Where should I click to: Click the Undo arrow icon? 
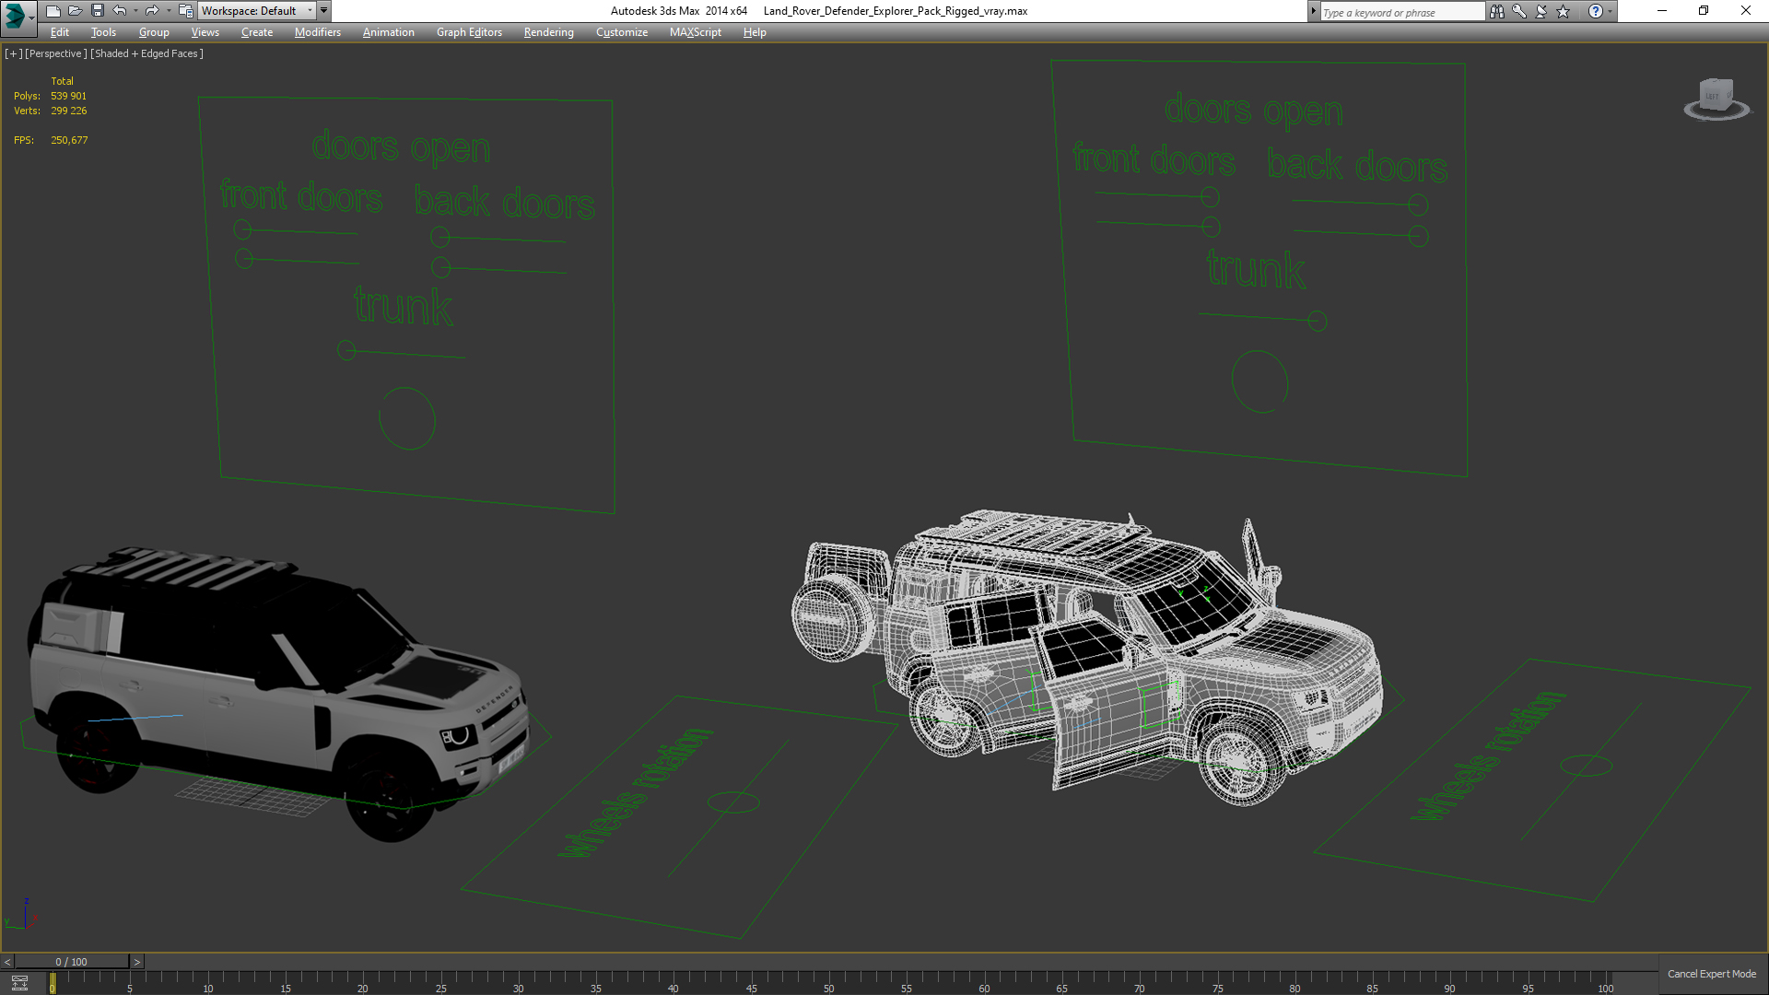(x=119, y=11)
